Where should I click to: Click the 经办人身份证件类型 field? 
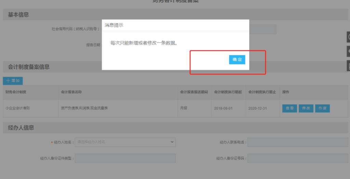pos(125,158)
